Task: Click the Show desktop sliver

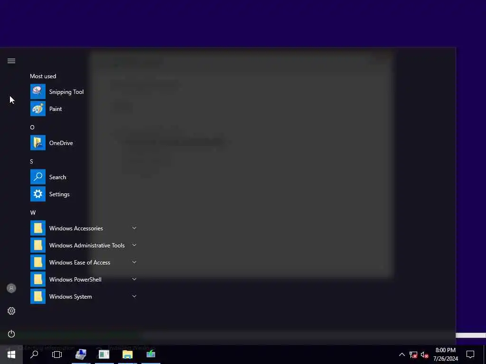Action: pyautogui.click(x=485, y=355)
